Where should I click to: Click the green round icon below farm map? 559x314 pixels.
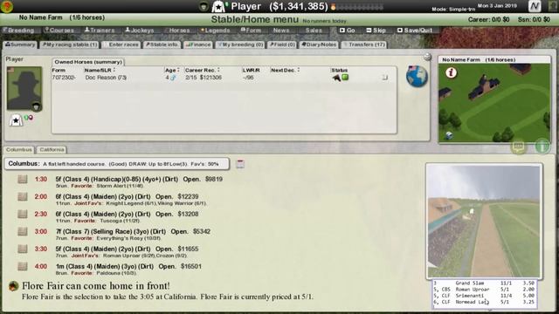pyautogui.click(x=542, y=147)
